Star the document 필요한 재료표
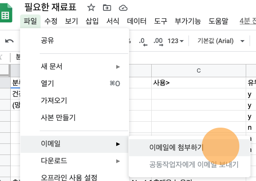256x181 pixels. pyautogui.click(x=91, y=8)
